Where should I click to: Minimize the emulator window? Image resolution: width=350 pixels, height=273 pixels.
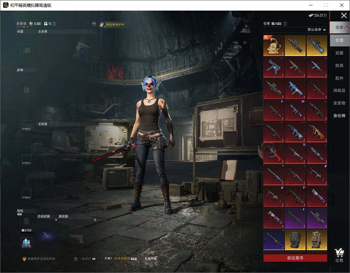tap(311, 5)
